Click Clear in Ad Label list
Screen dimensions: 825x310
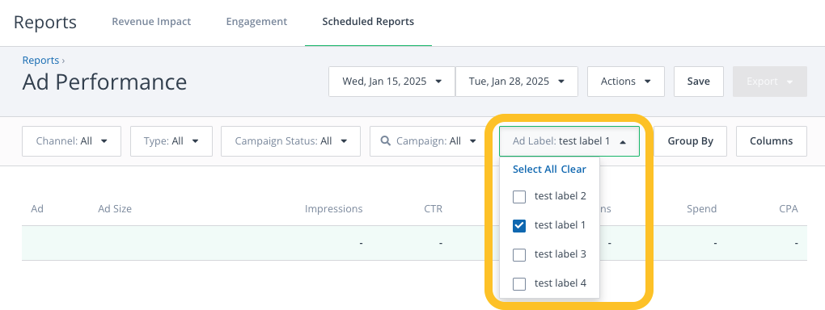[x=573, y=170]
